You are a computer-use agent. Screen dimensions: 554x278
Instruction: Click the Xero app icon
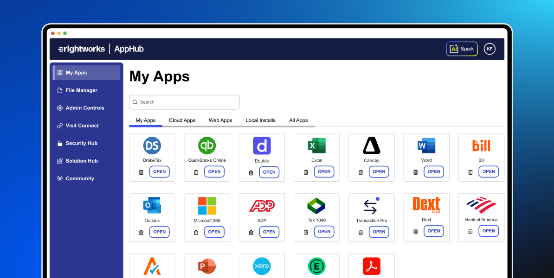(262, 266)
